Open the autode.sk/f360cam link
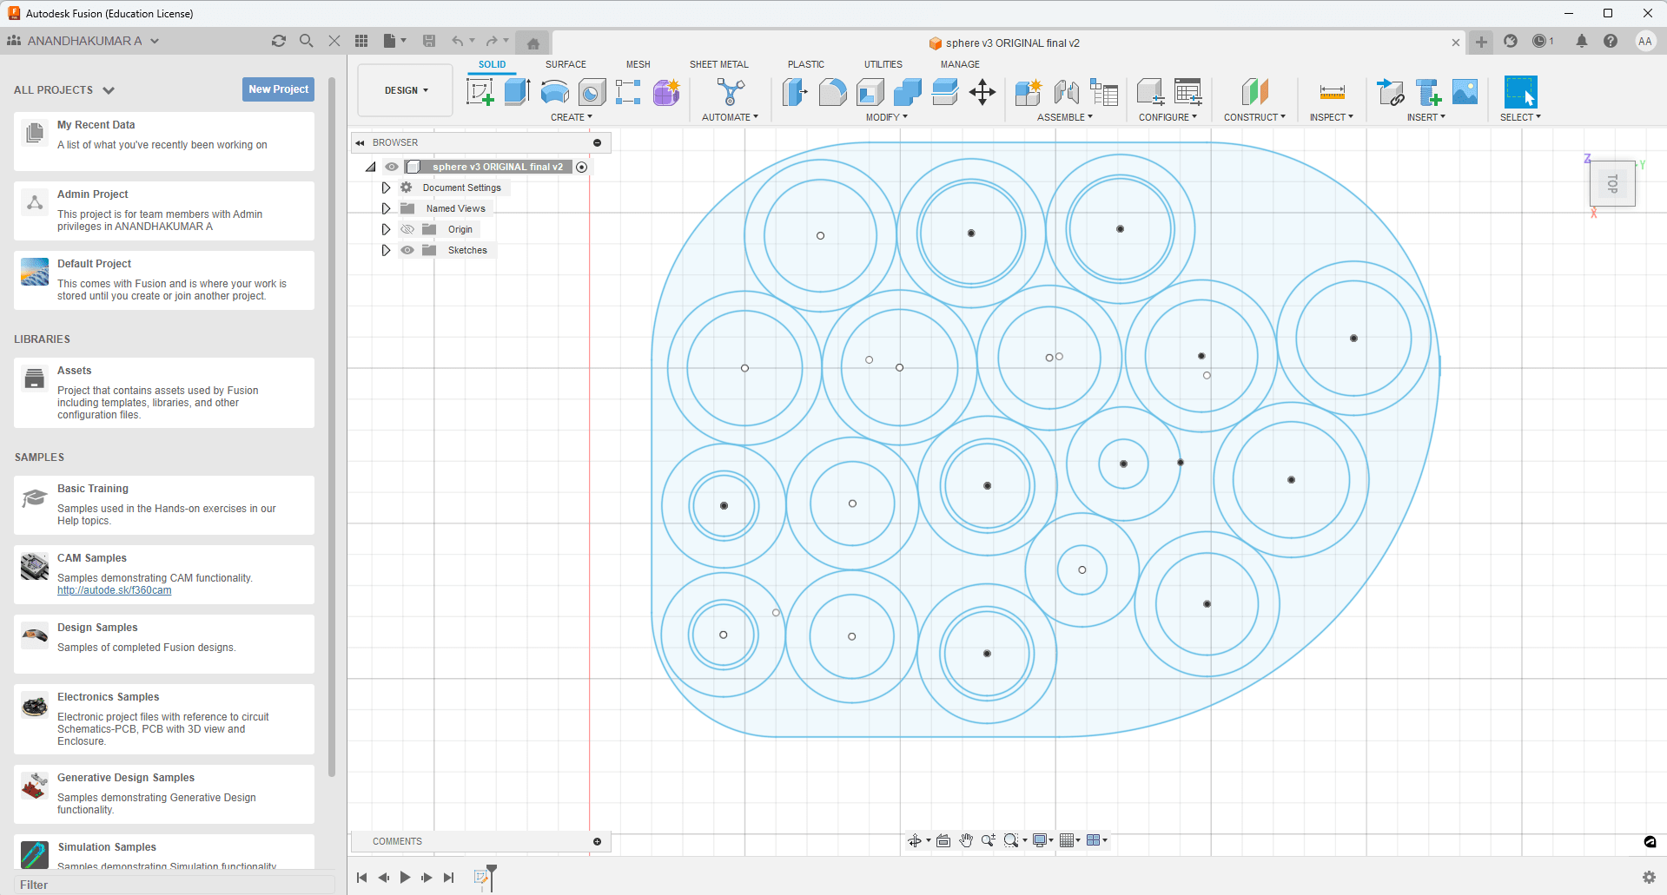 click(114, 590)
